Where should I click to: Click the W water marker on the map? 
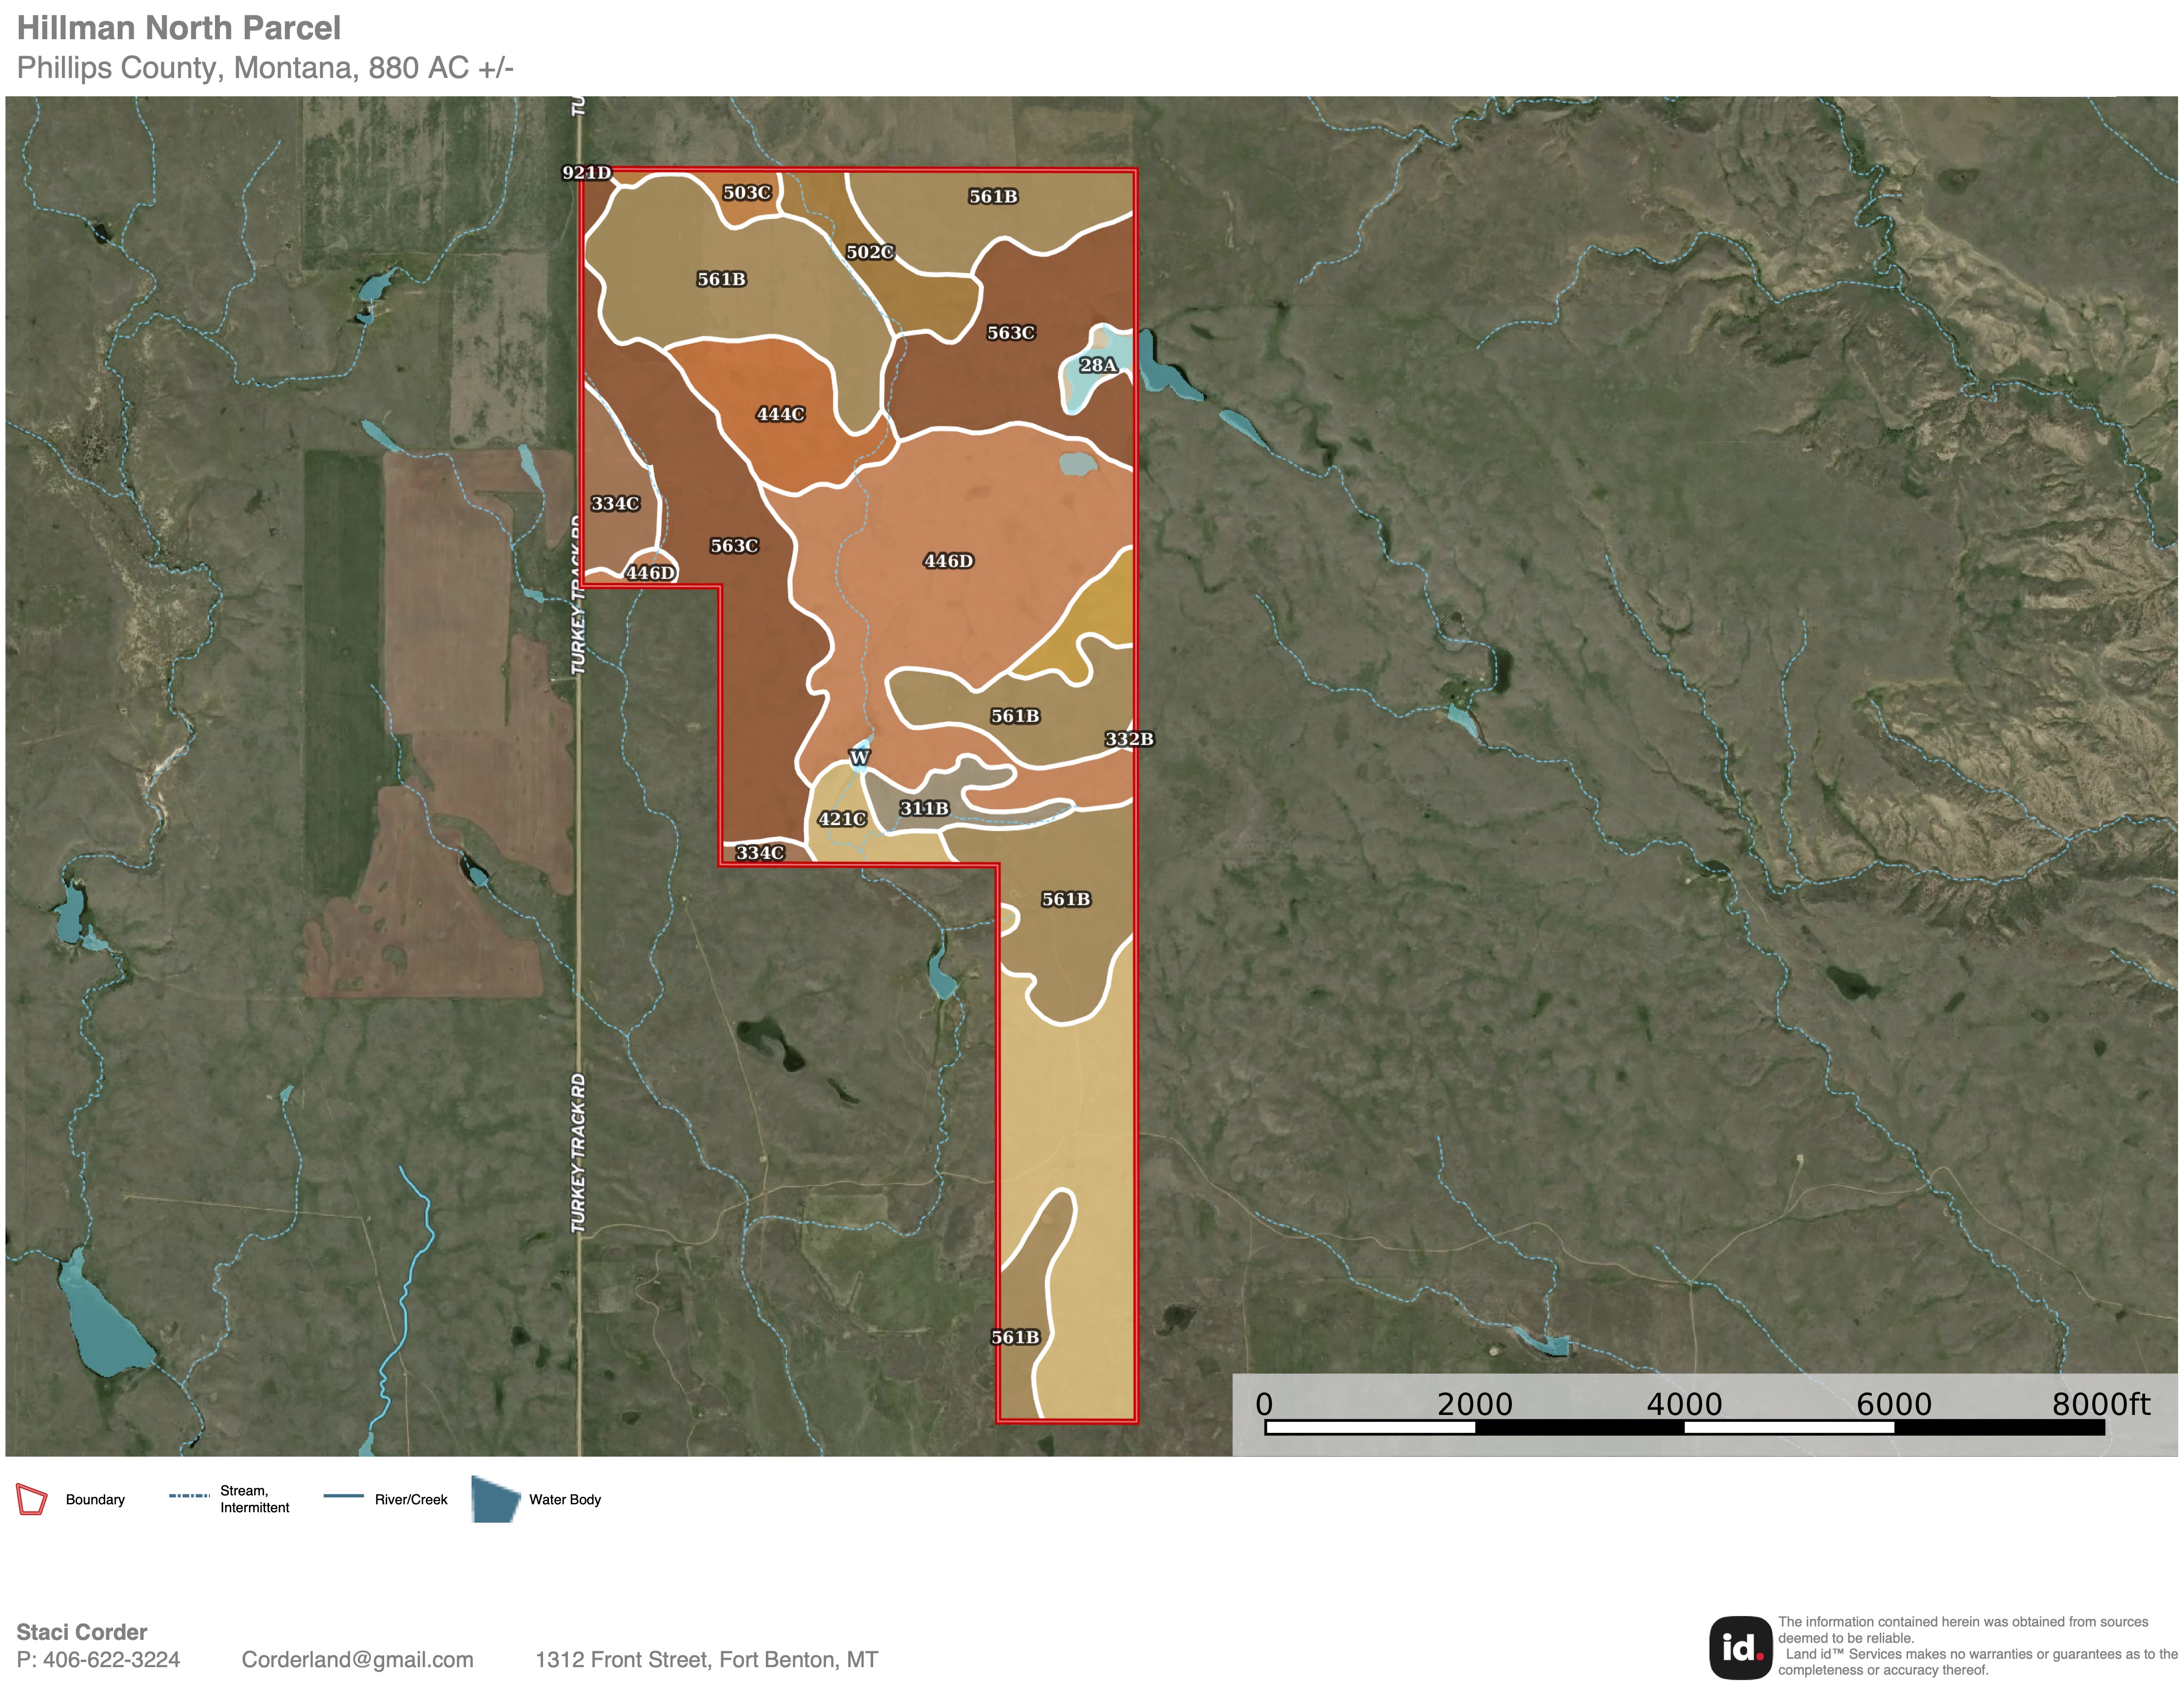(x=859, y=757)
